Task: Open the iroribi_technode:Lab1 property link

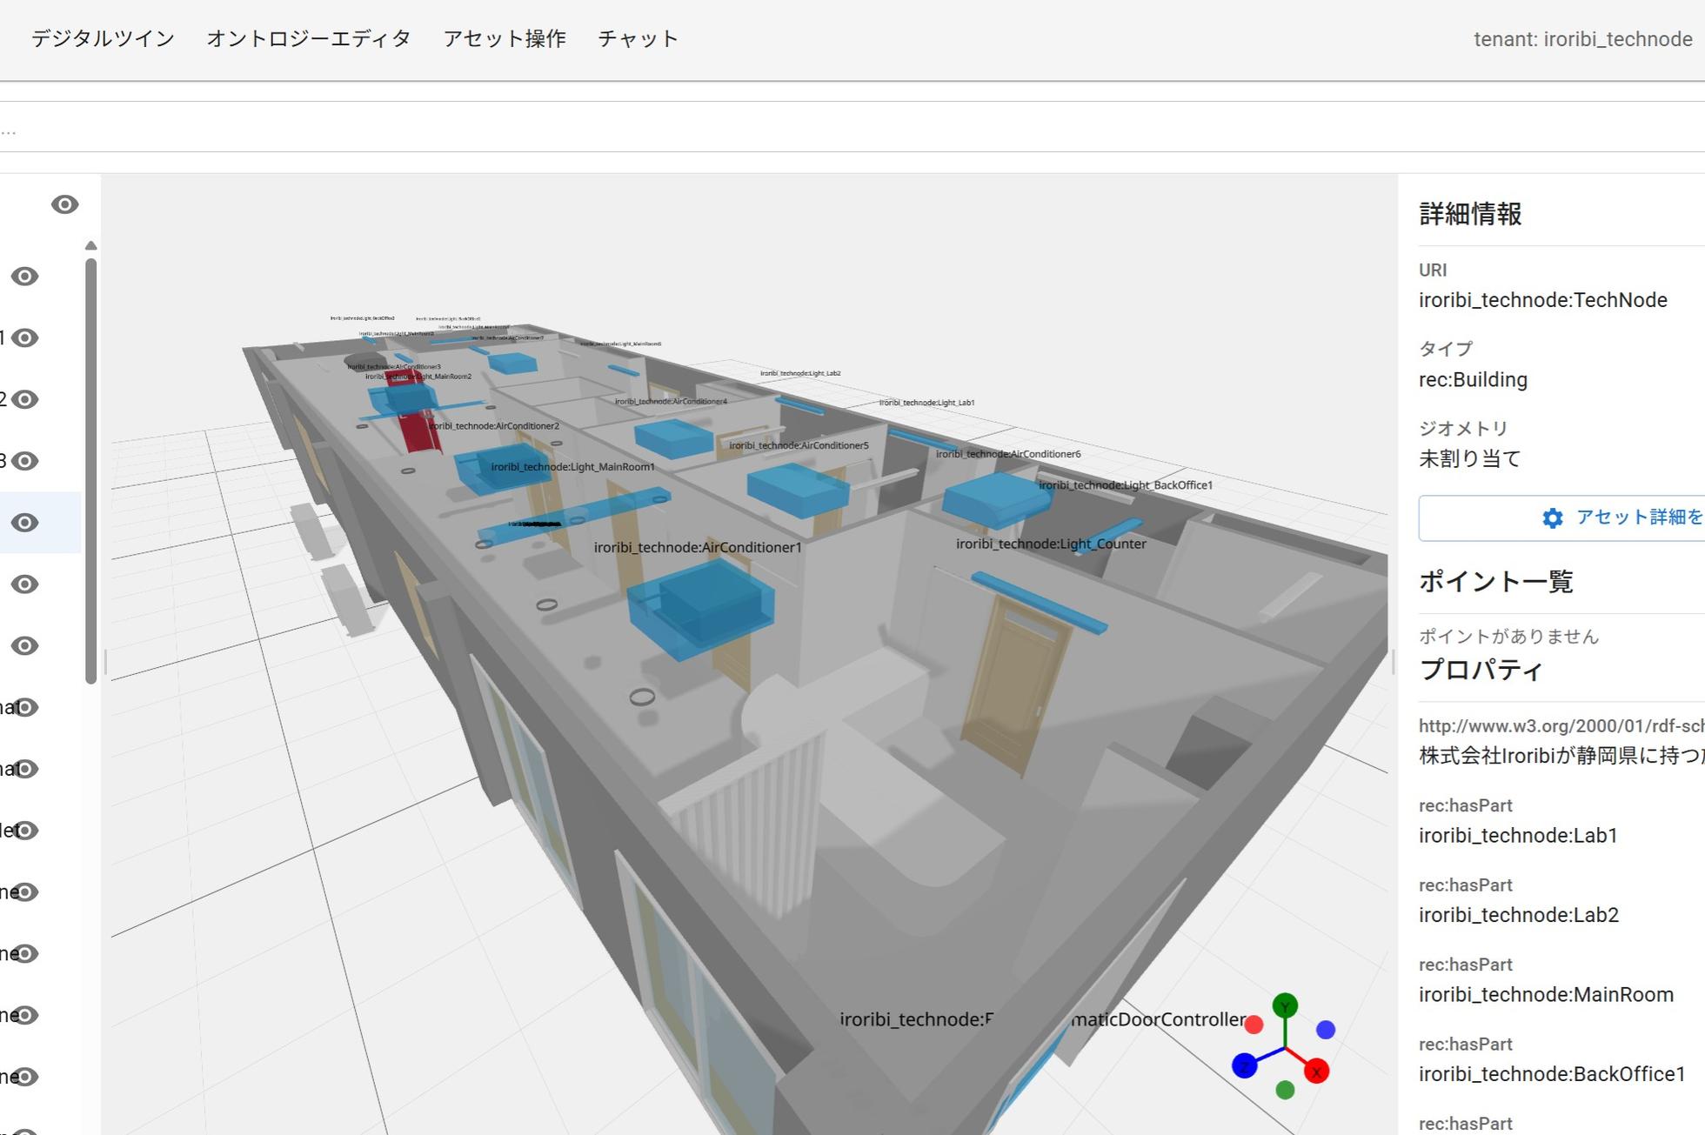Action: pos(1518,836)
